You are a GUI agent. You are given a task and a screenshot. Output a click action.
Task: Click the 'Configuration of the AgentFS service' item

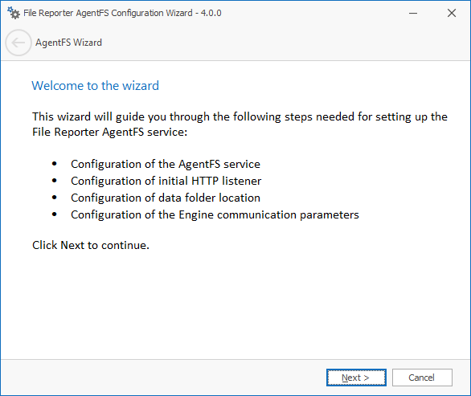coord(166,164)
